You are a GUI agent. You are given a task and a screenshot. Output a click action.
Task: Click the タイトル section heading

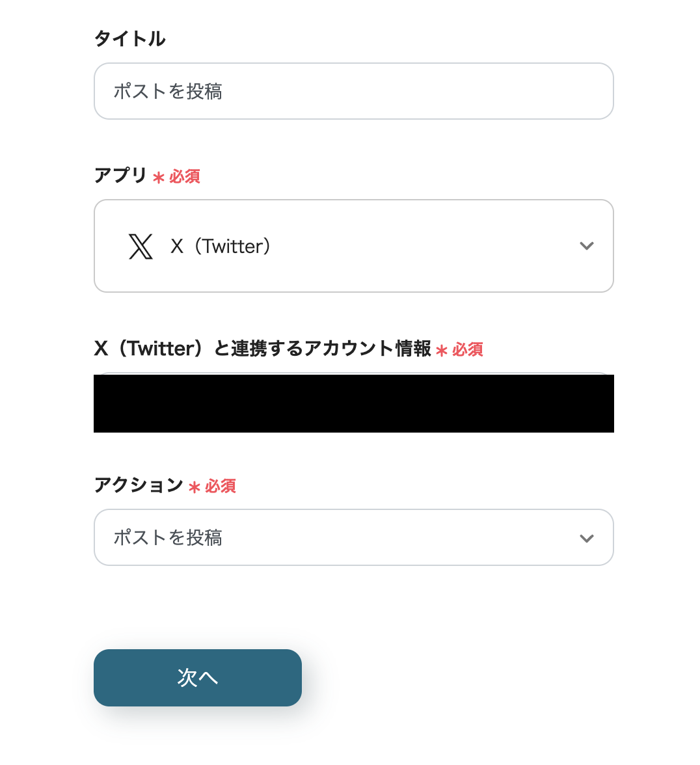tap(129, 38)
